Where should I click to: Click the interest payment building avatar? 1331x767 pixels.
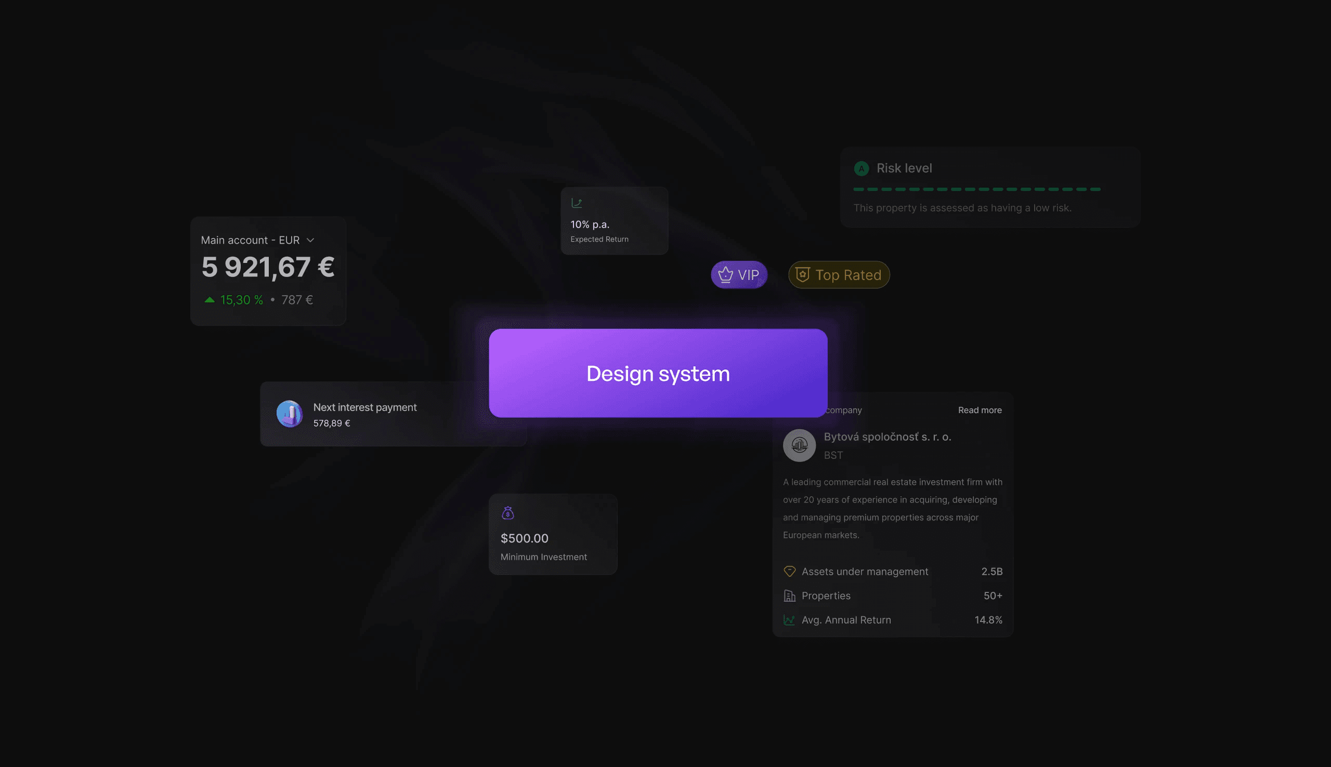pos(289,414)
